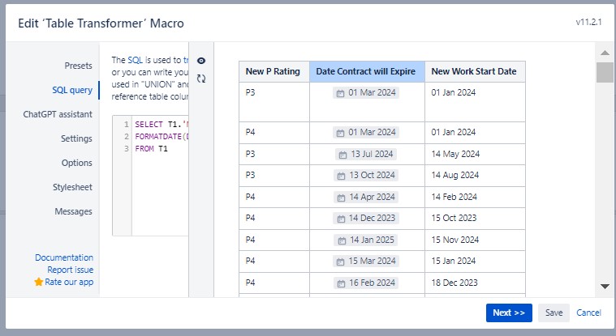The height and width of the screenshot is (336, 616).
Task: Click the Report issue link
Action: coord(71,270)
